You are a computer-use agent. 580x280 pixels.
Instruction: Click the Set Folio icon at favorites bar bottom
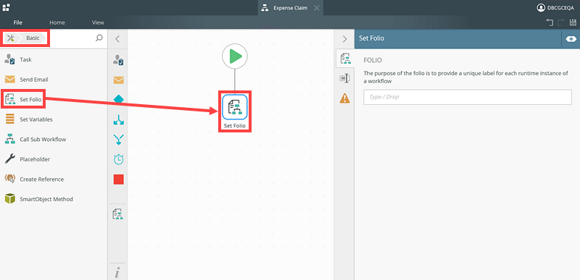point(118,214)
